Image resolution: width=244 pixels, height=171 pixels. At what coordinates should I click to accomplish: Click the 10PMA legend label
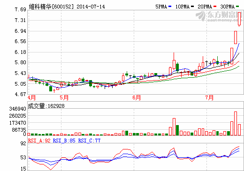coord(183,7)
